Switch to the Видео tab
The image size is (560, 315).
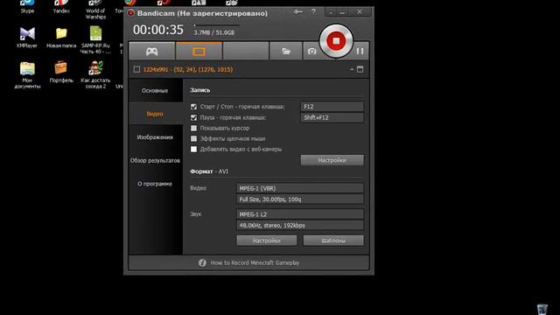[x=155, y=114]
